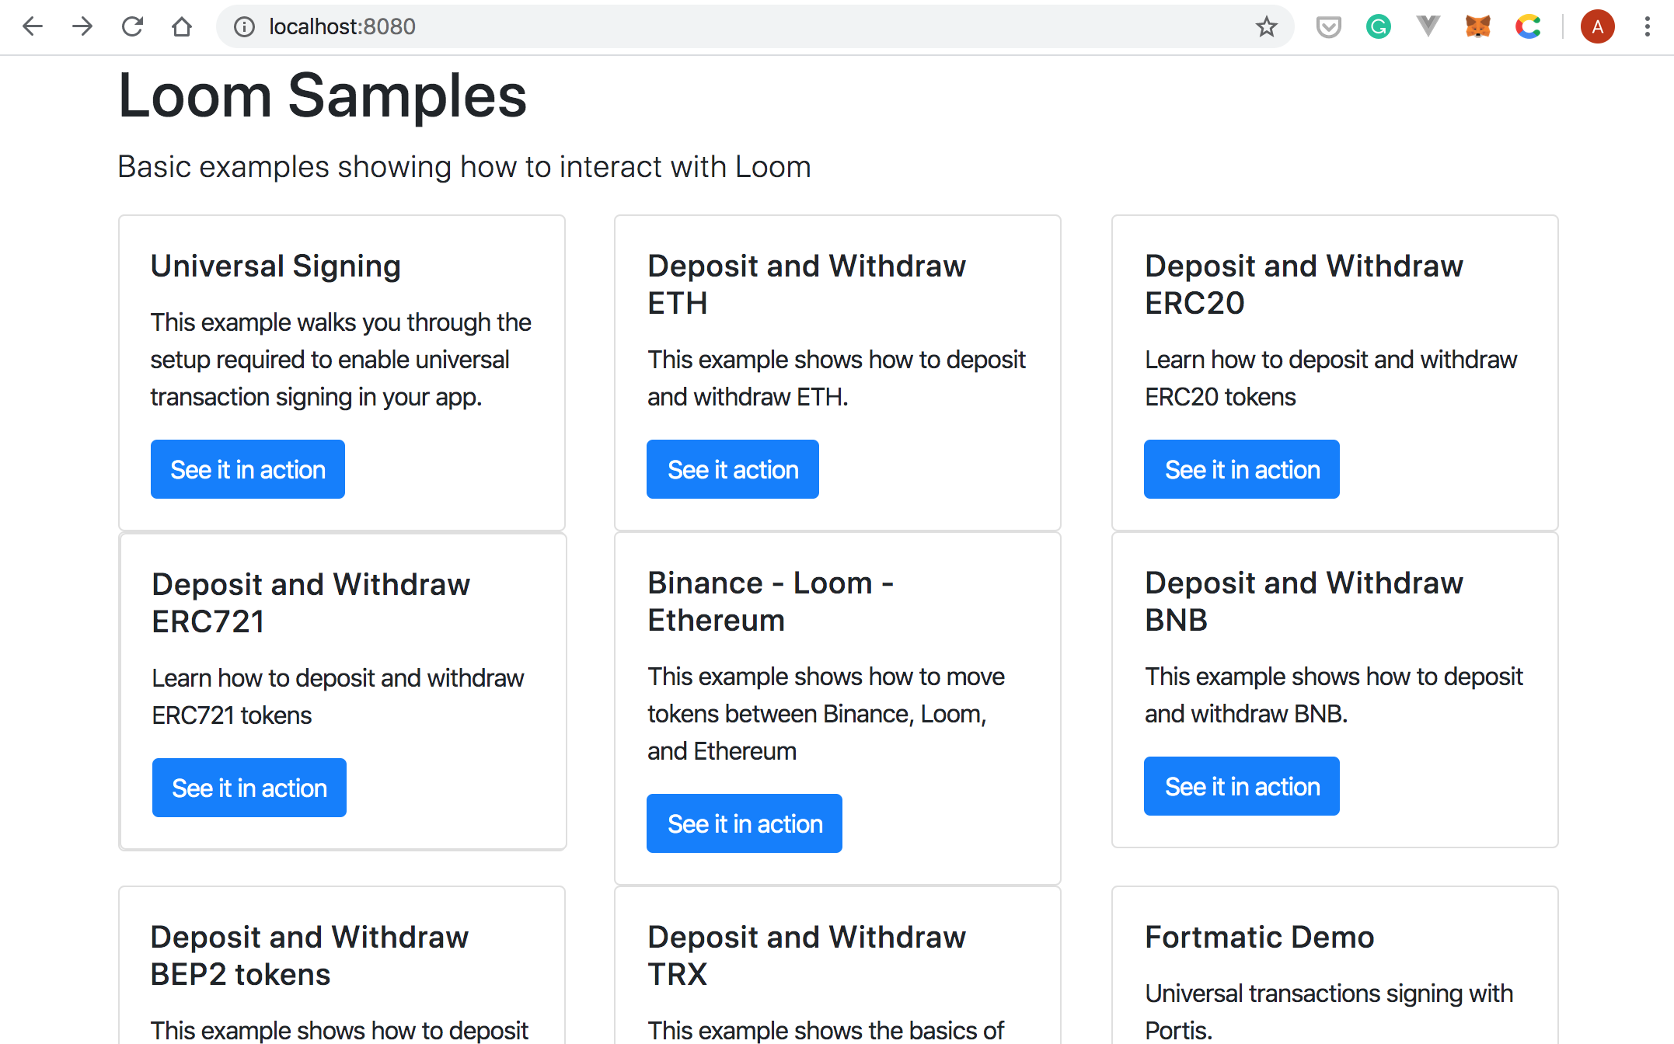See Binance - Loom - Ethereum in action
The width and height of the screenshot is (1674, 1044).
click(x=745, y=823)
